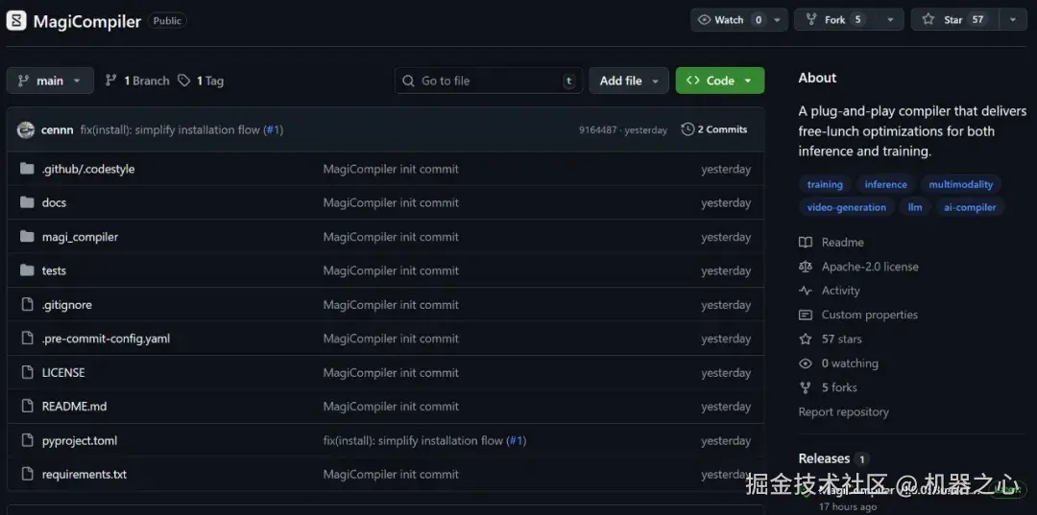Select the llm topic tag
Image resolution: width=1037 pixels, height=515 pixels.
click(915, 207)
